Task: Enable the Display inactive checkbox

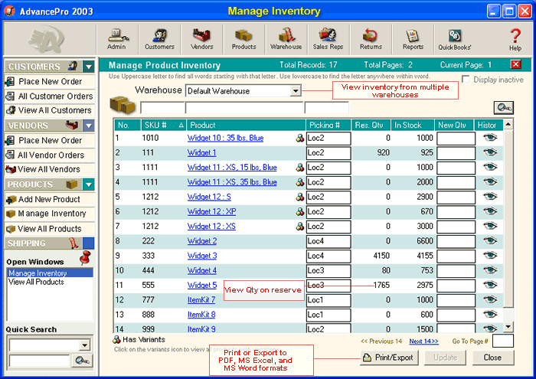Action: [x=466, y=80]
